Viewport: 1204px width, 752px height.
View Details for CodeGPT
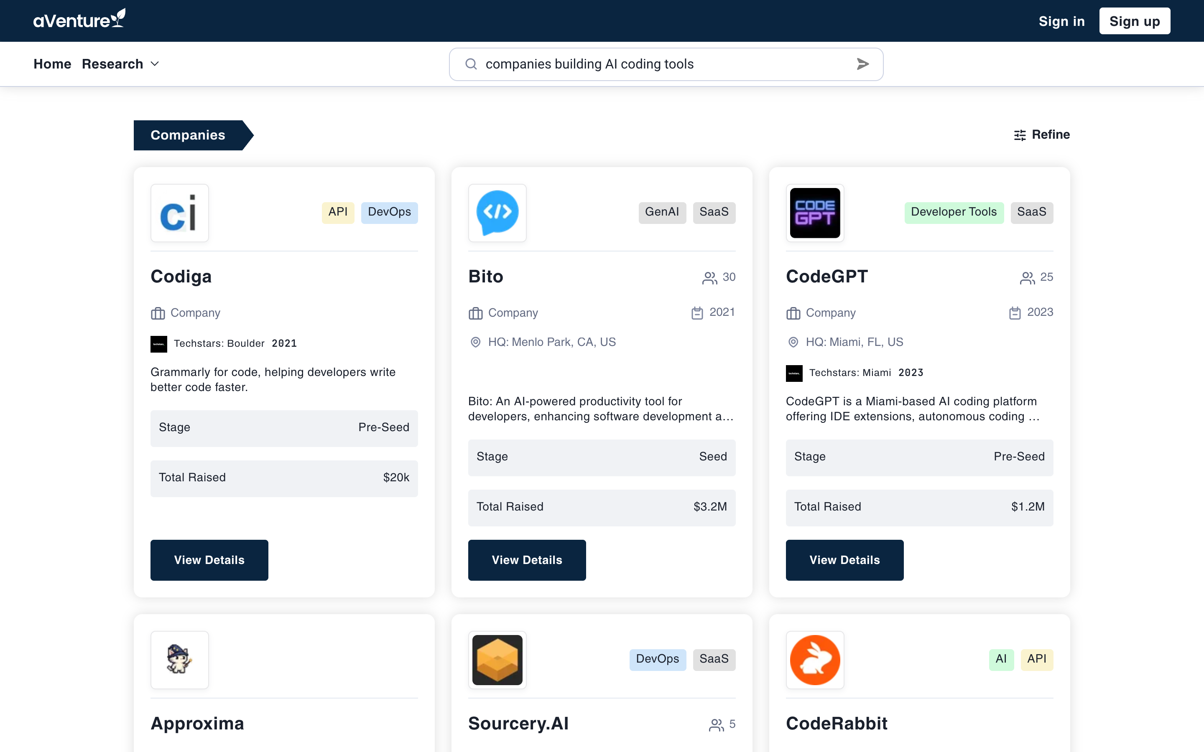click(x=845, y=560)
